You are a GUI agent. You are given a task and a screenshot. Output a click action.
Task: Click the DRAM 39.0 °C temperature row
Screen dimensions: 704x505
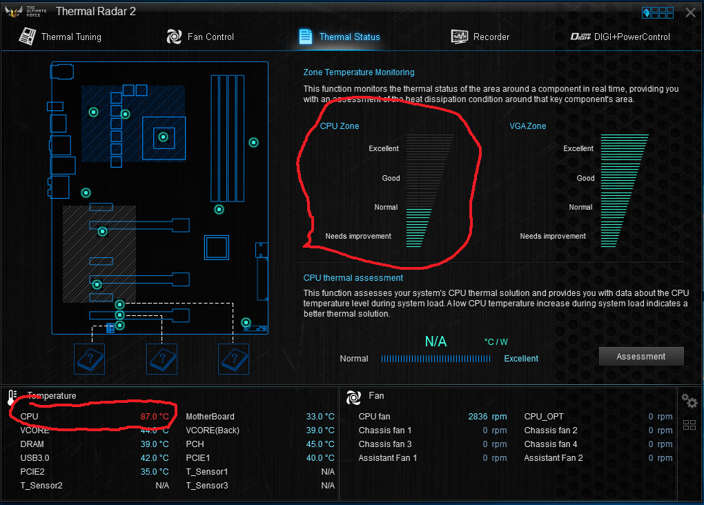[95, 444]
